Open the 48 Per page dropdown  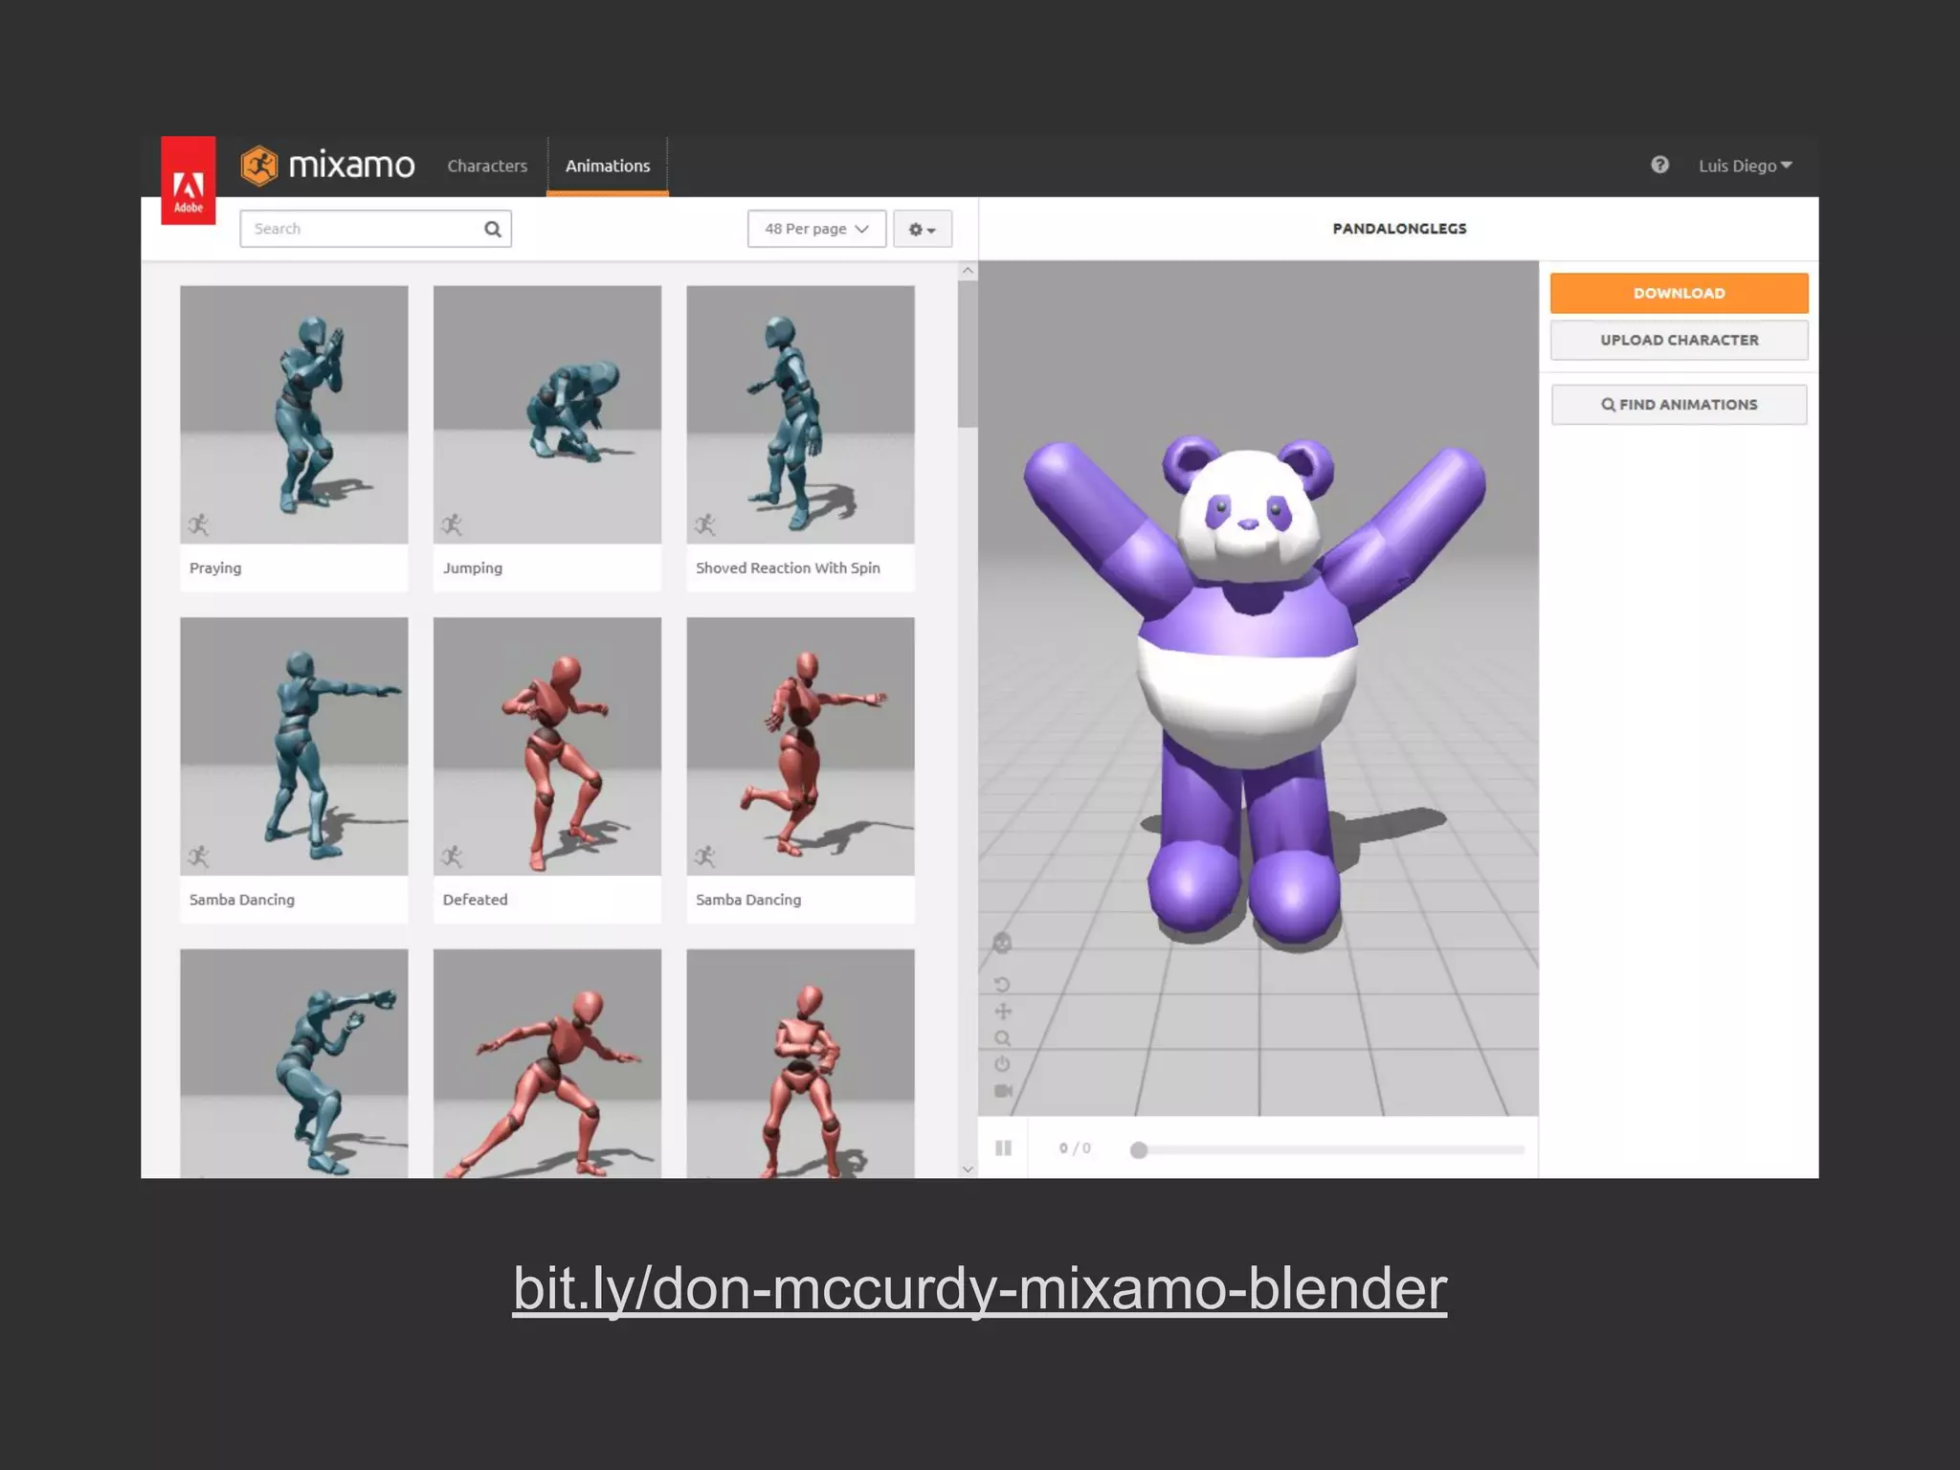[816, 229]
